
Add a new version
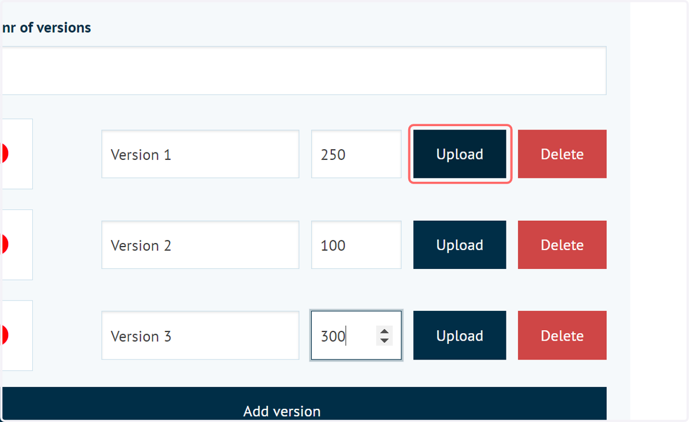click(x=303, y=404)
